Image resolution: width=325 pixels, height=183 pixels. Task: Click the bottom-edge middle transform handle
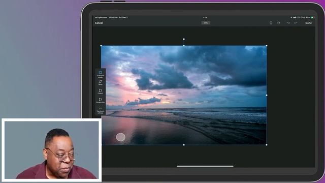184,145
